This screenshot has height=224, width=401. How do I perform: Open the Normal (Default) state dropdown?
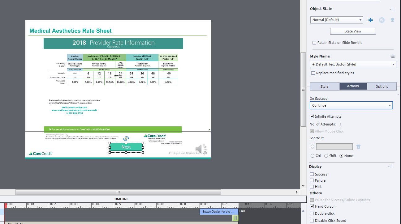(337, 20)
